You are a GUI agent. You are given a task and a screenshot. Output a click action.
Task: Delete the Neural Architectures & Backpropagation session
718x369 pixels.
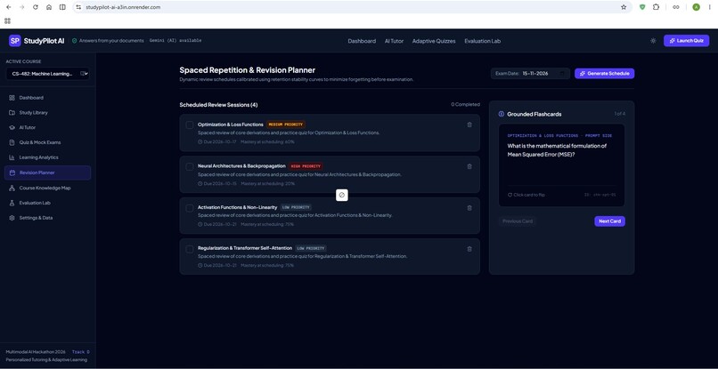(469, 166)
